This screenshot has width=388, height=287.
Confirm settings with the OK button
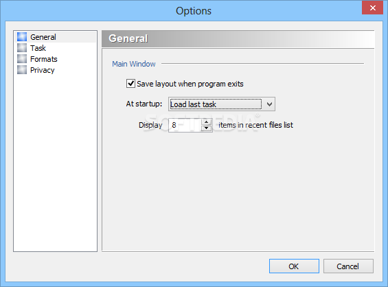294,266
